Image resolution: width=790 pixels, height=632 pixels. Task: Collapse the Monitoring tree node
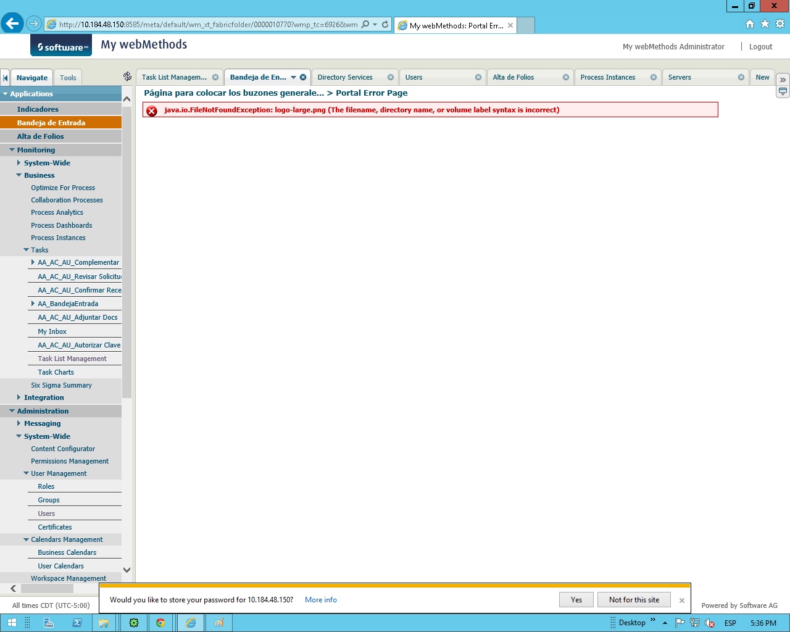coord(12,150)
